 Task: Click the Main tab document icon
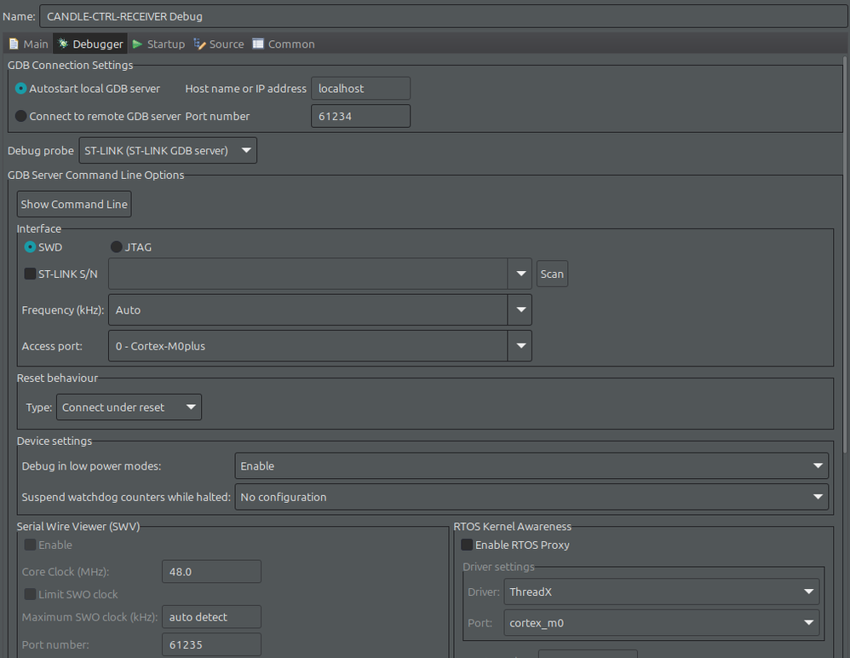click(14, 44)
